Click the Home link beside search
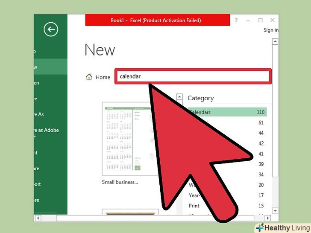 click(103, 77)
